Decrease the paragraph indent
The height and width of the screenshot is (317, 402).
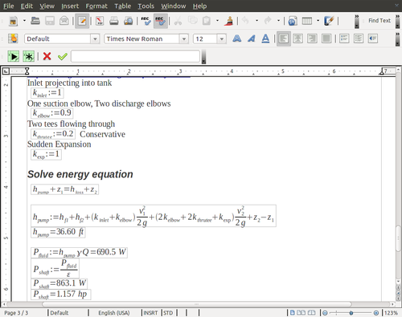tap(373, 39)
